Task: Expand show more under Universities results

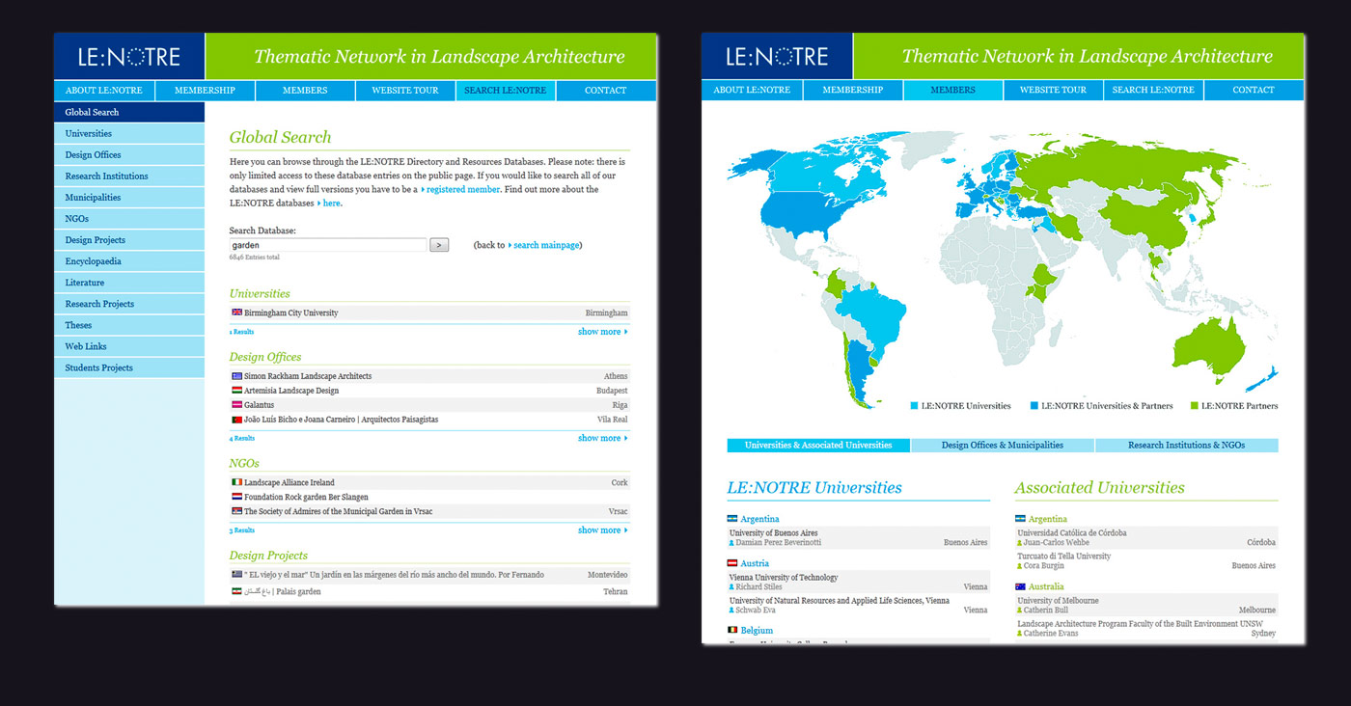Action: coord(603,332)
